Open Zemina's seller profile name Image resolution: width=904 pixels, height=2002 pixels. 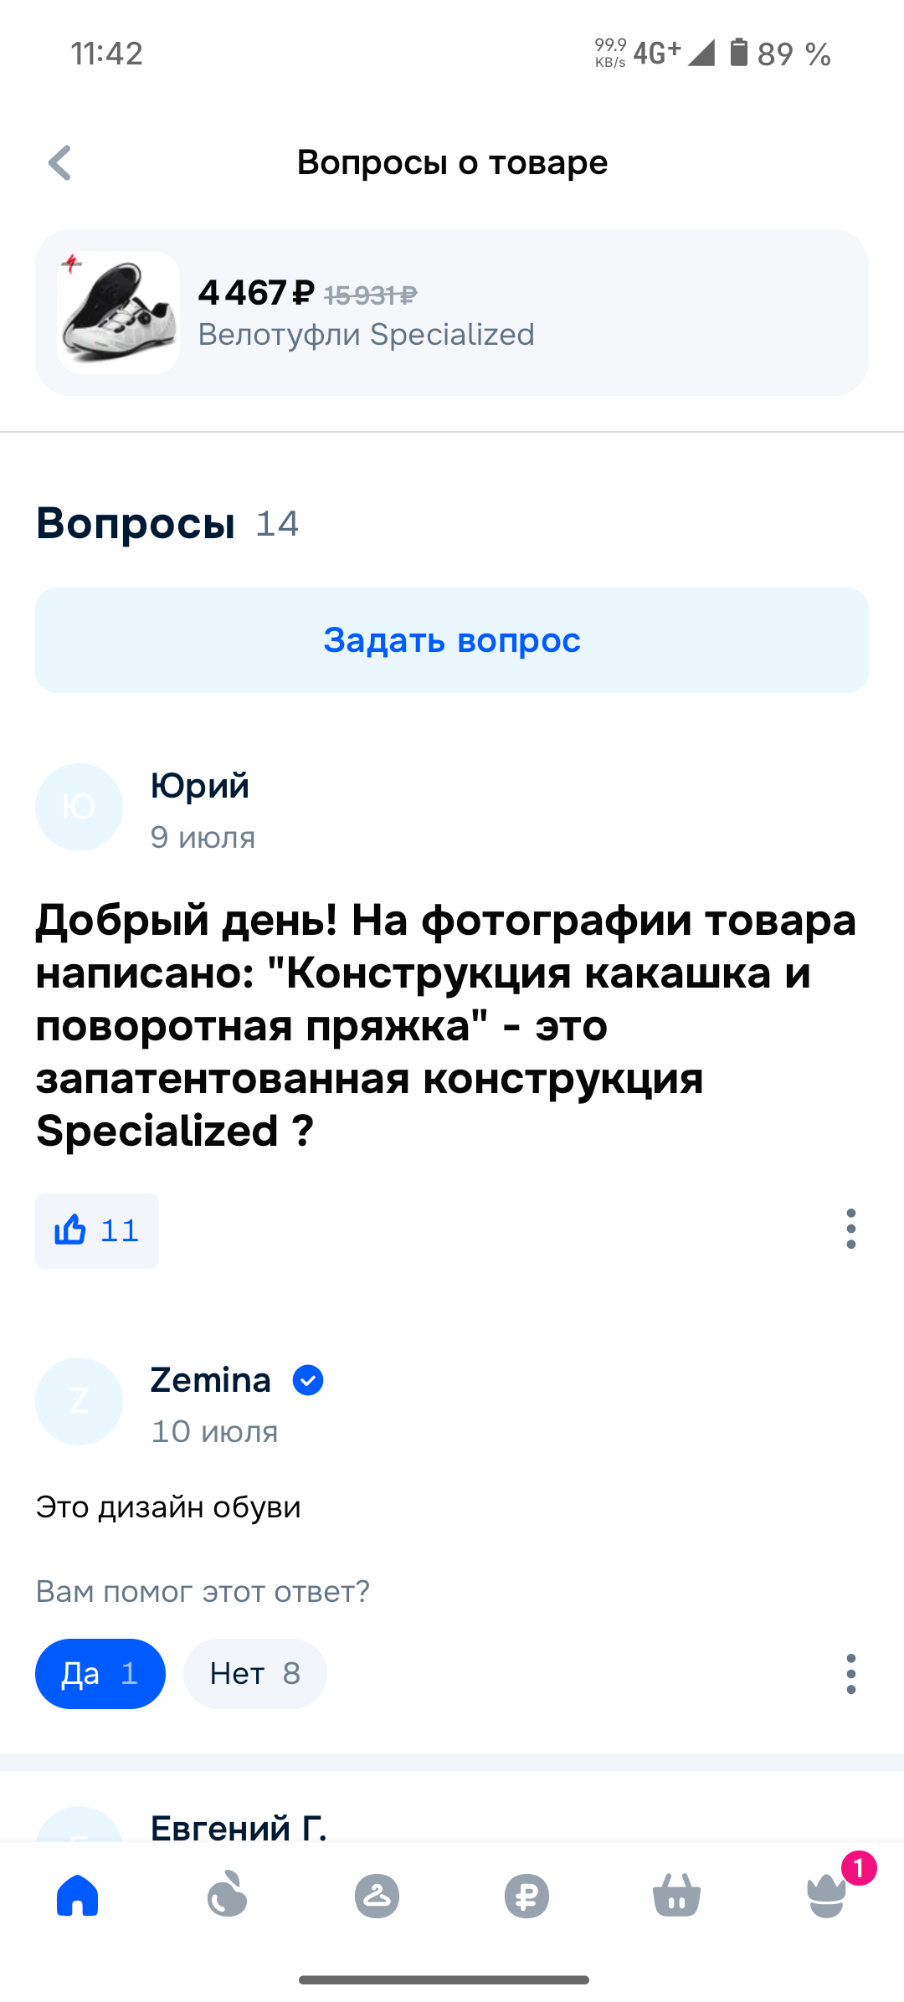(211, 1380)
